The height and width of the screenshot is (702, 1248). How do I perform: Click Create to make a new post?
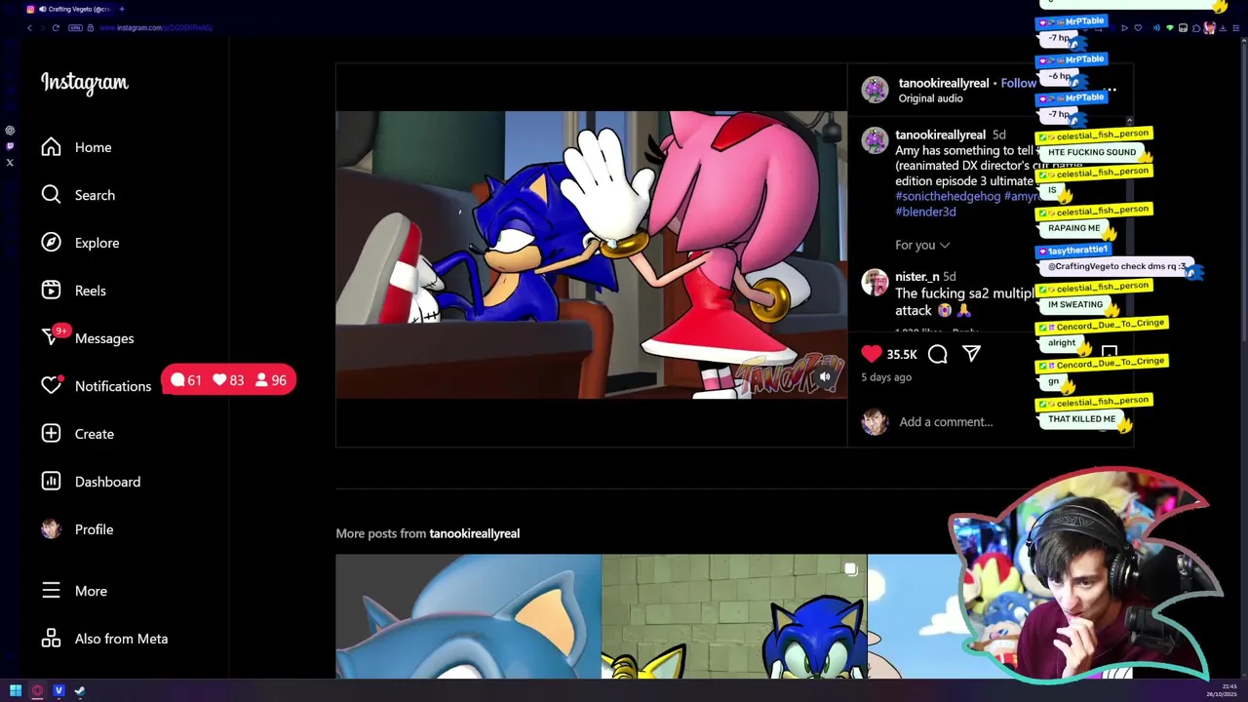click(77, 434)
